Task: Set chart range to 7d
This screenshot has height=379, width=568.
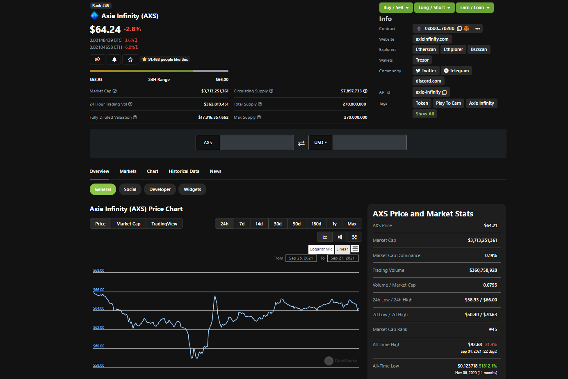Action: click(x=242, y=224)
